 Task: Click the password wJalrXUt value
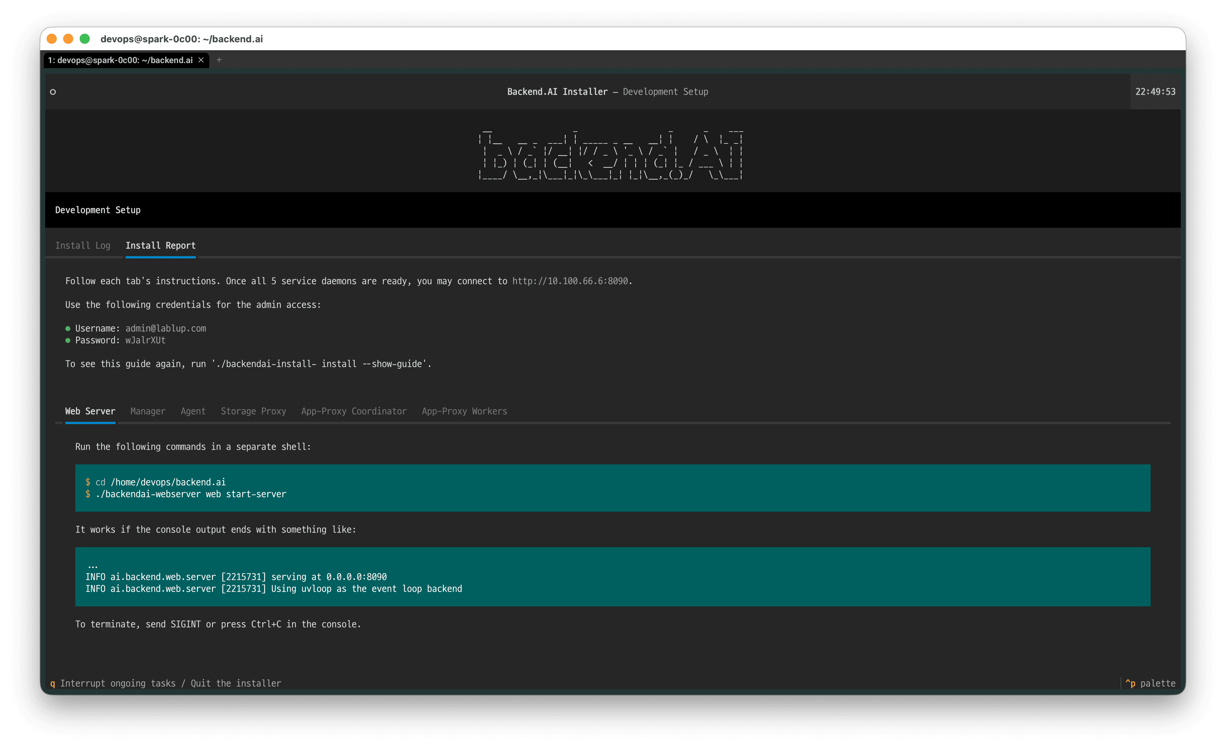point(145,340)
